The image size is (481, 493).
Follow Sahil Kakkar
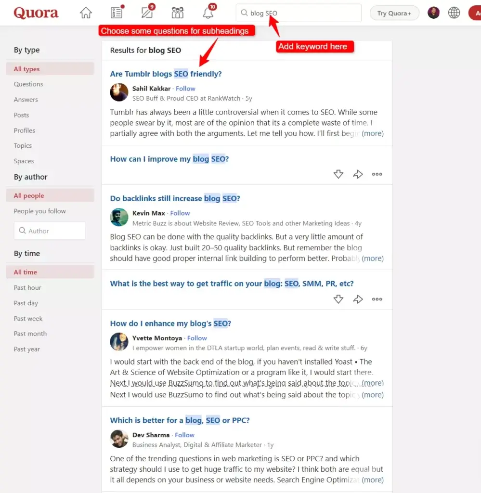tap(185, 89)
